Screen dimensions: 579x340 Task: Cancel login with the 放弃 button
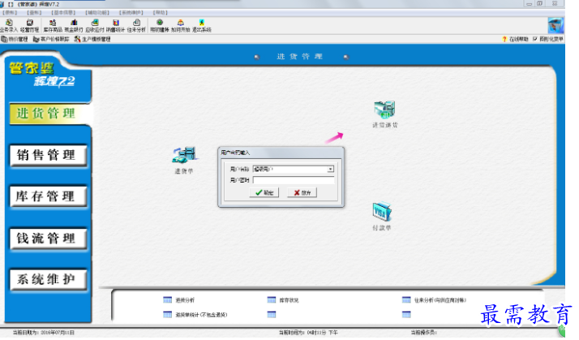[302, 192]
